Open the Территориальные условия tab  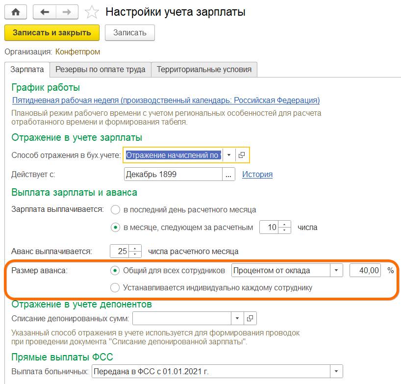pyautogui.click(x=204, y=69)
